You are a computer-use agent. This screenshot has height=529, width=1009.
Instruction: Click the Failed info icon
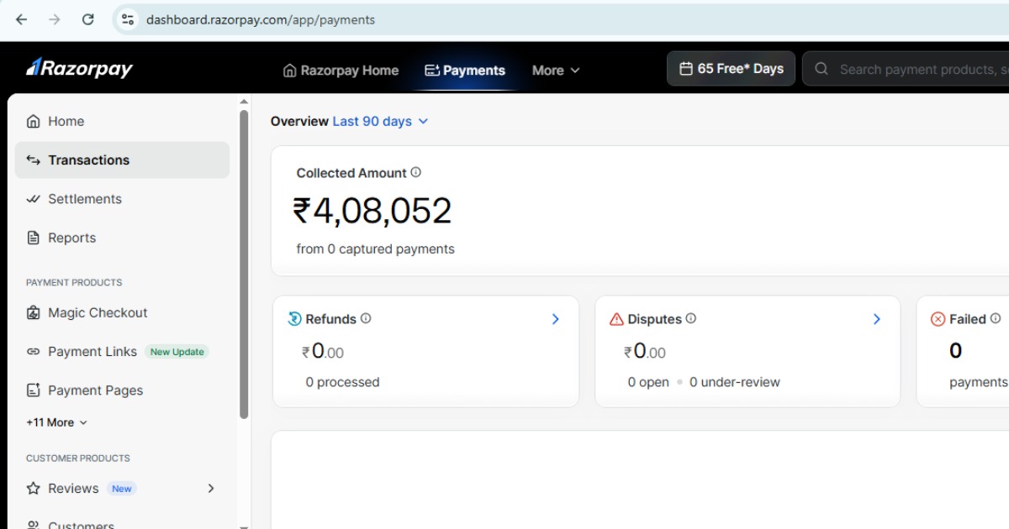996,318
